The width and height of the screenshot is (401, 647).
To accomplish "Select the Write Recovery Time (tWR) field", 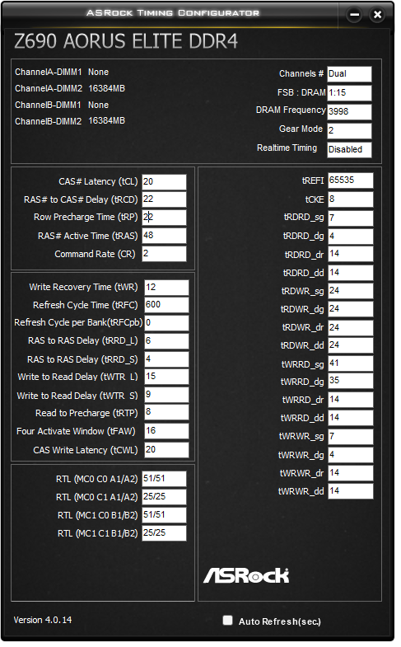I will (166, 288).
